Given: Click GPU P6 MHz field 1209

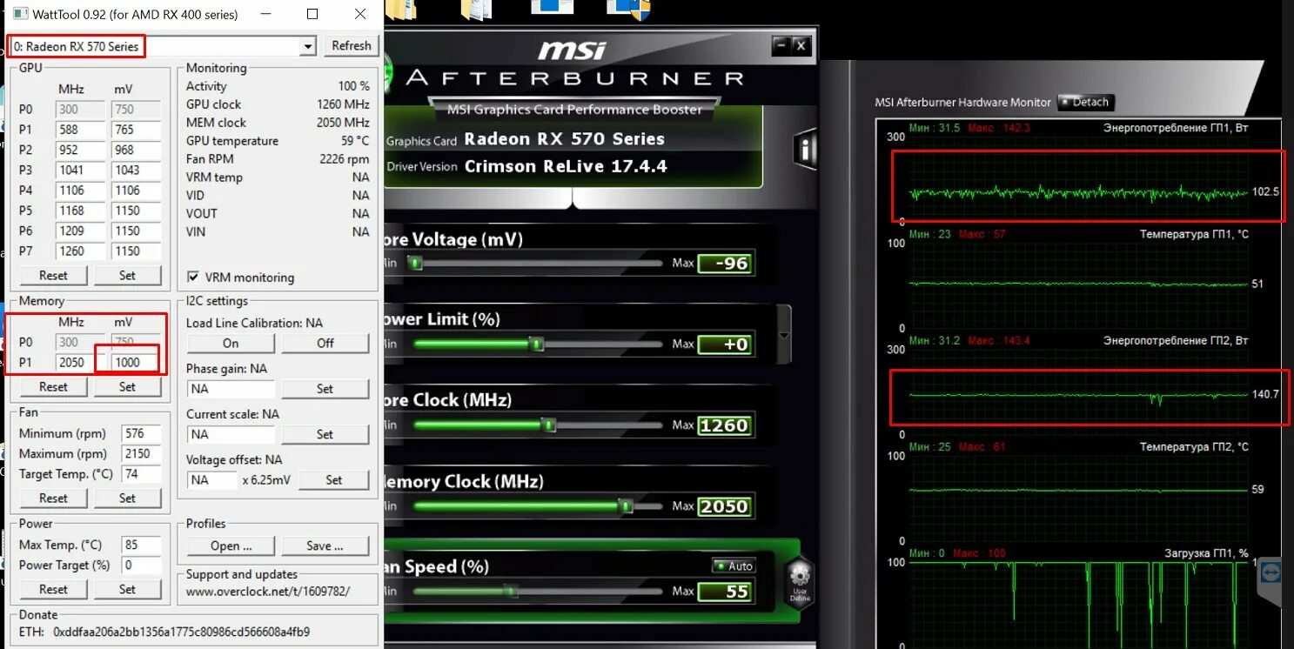Looking at the screenshot, I should coord(80,231).
